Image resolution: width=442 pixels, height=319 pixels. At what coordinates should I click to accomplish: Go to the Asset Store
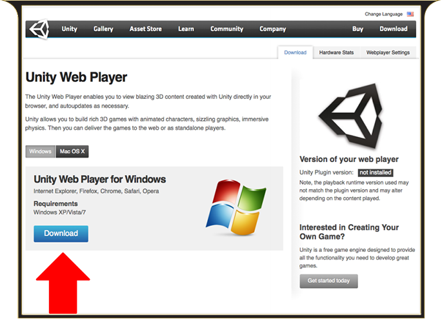(145, 29)
